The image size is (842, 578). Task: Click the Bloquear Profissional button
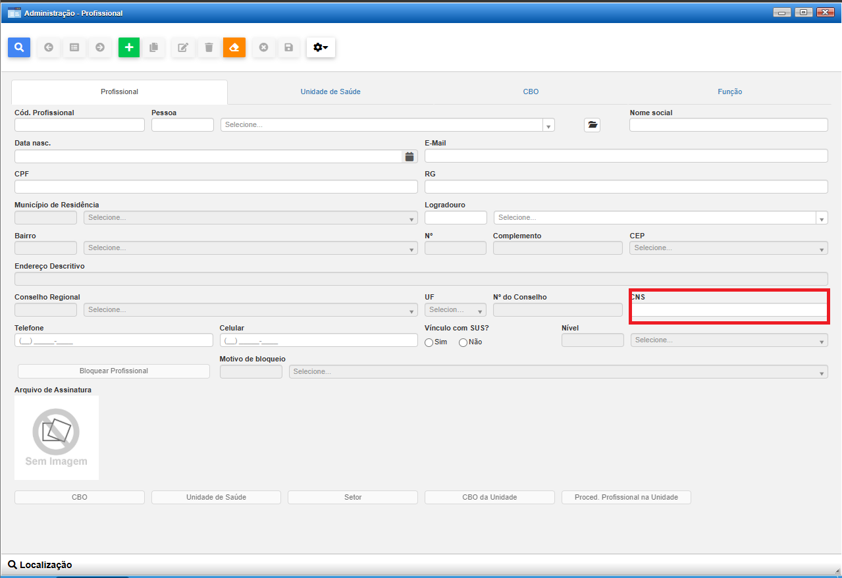(113, 371)
